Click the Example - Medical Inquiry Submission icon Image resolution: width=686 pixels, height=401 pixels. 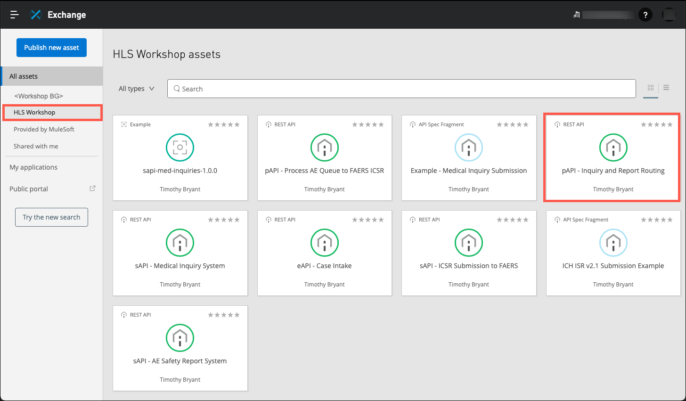(469, 147)
